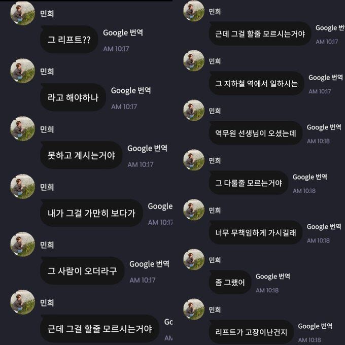Tap Google 번역 beside '좀 그랬어'

click(272, 277)
